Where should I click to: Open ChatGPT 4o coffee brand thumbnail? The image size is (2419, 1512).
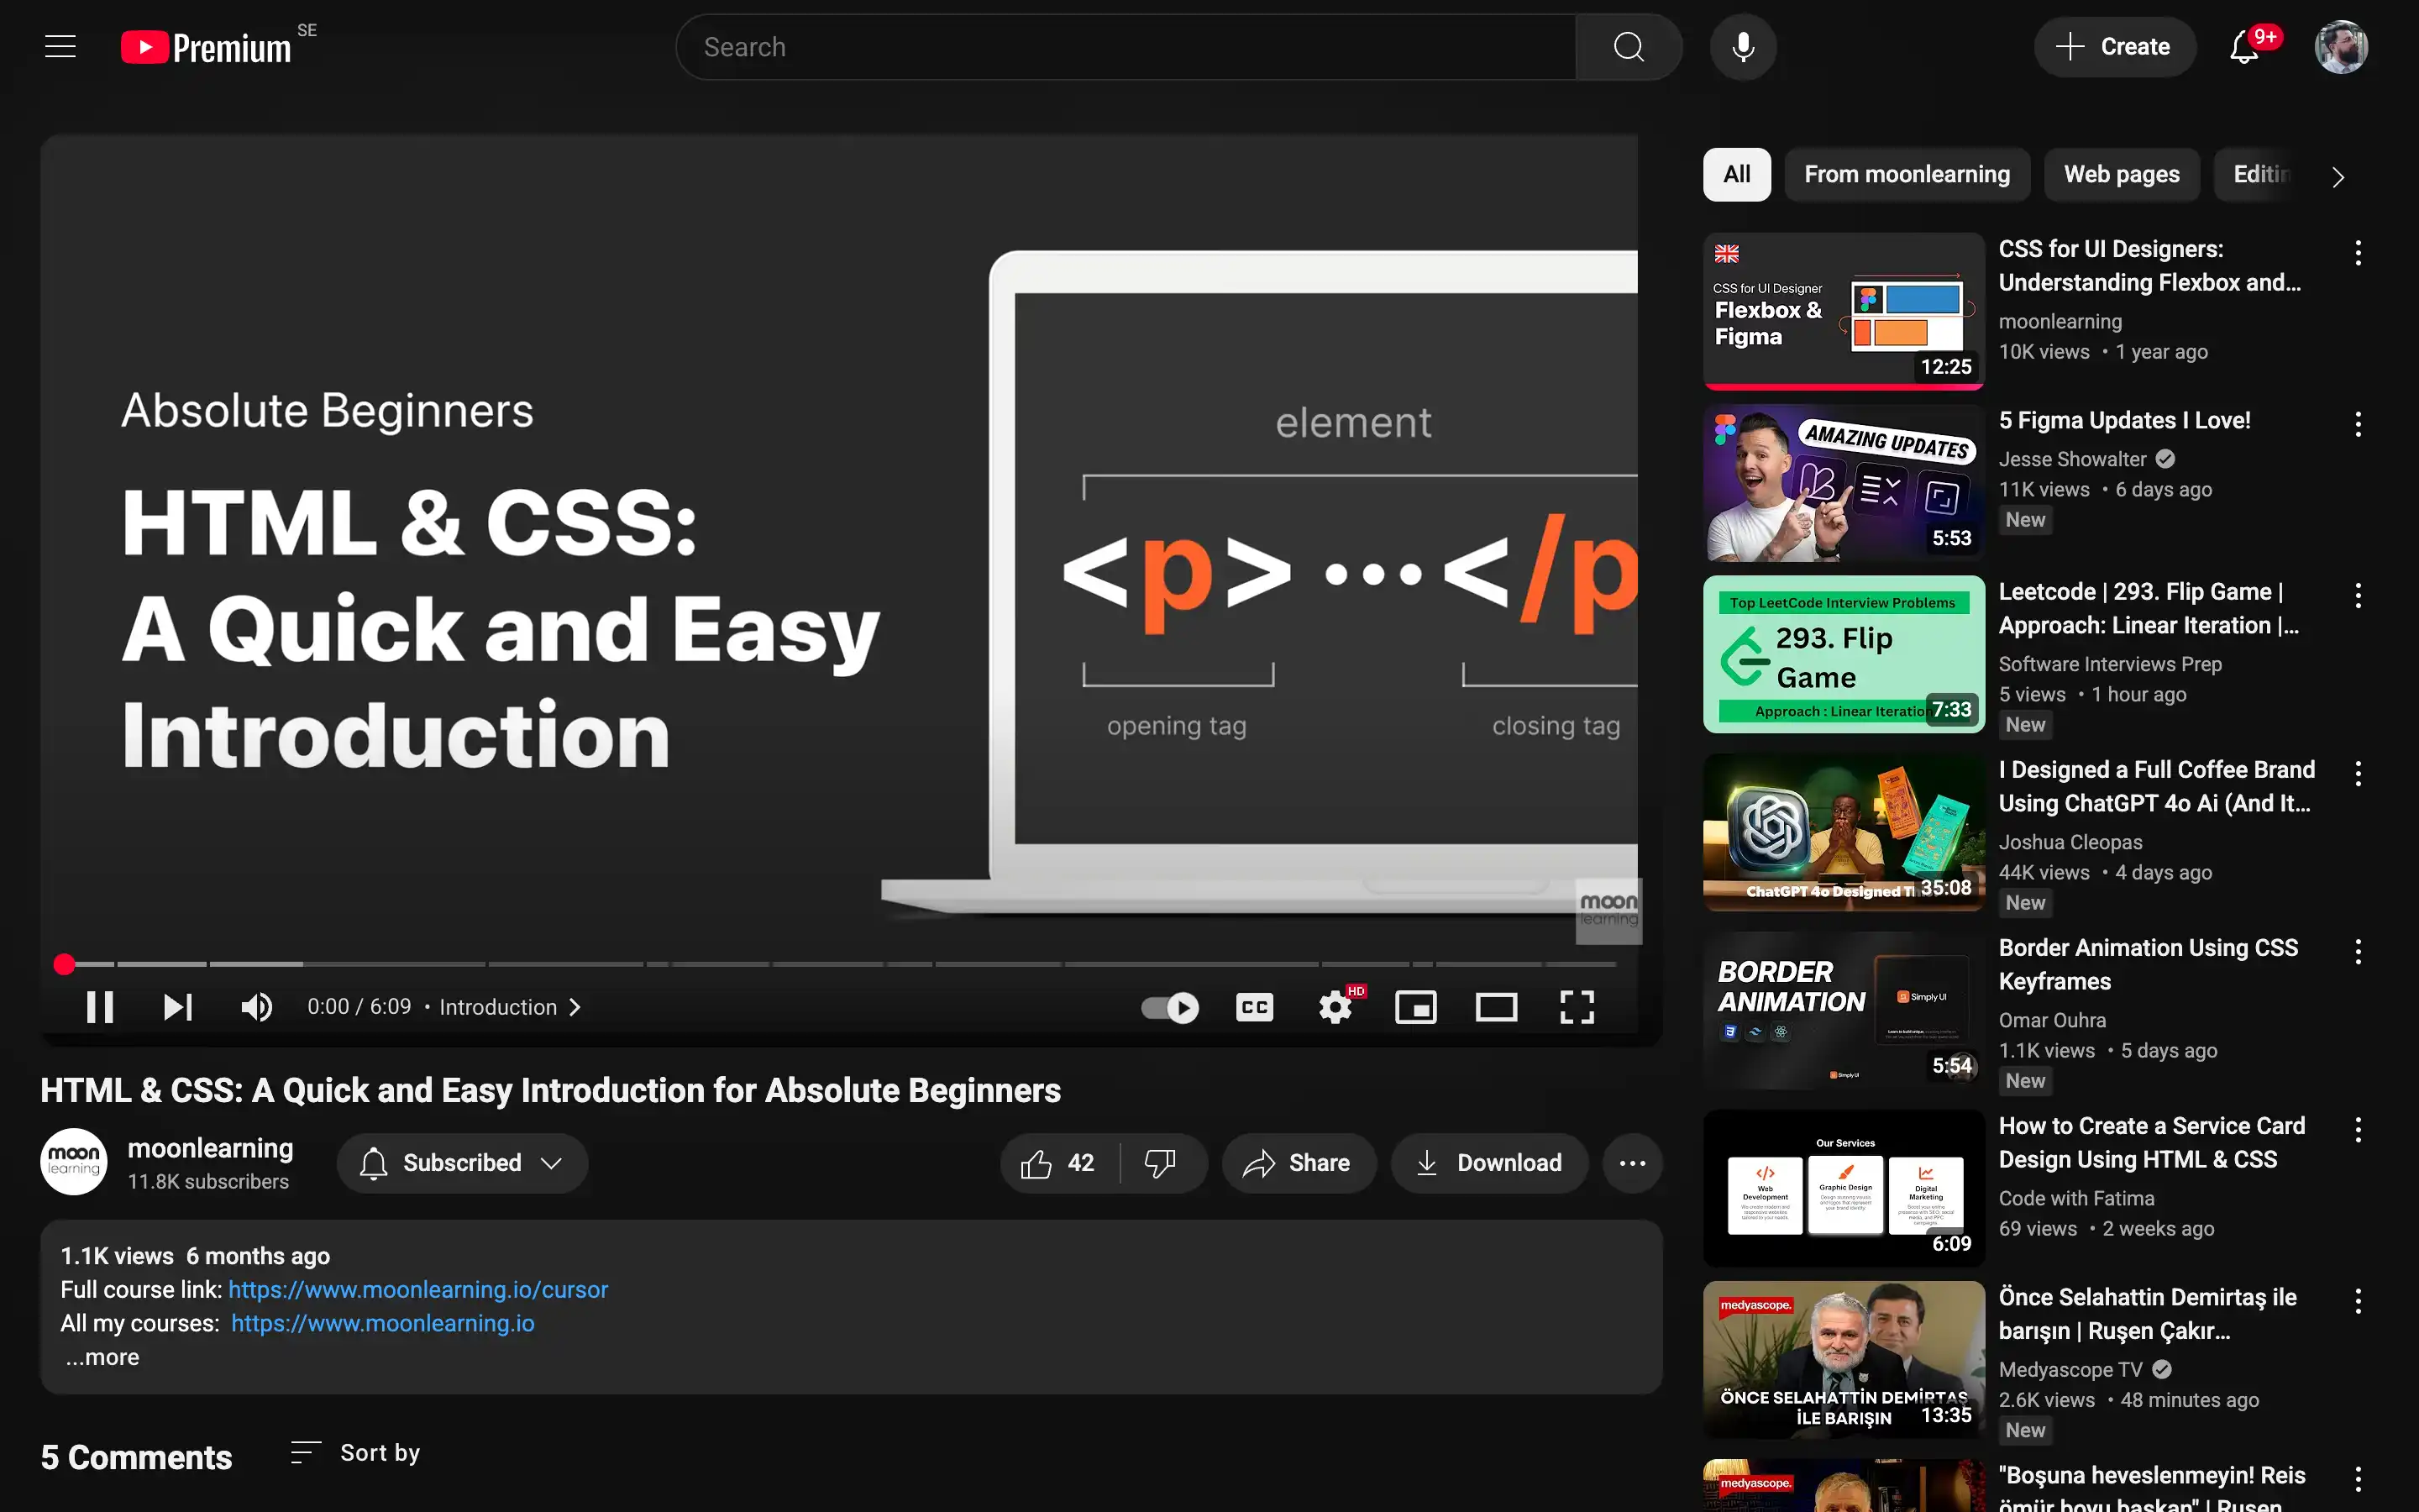[x=1844, y=833]
